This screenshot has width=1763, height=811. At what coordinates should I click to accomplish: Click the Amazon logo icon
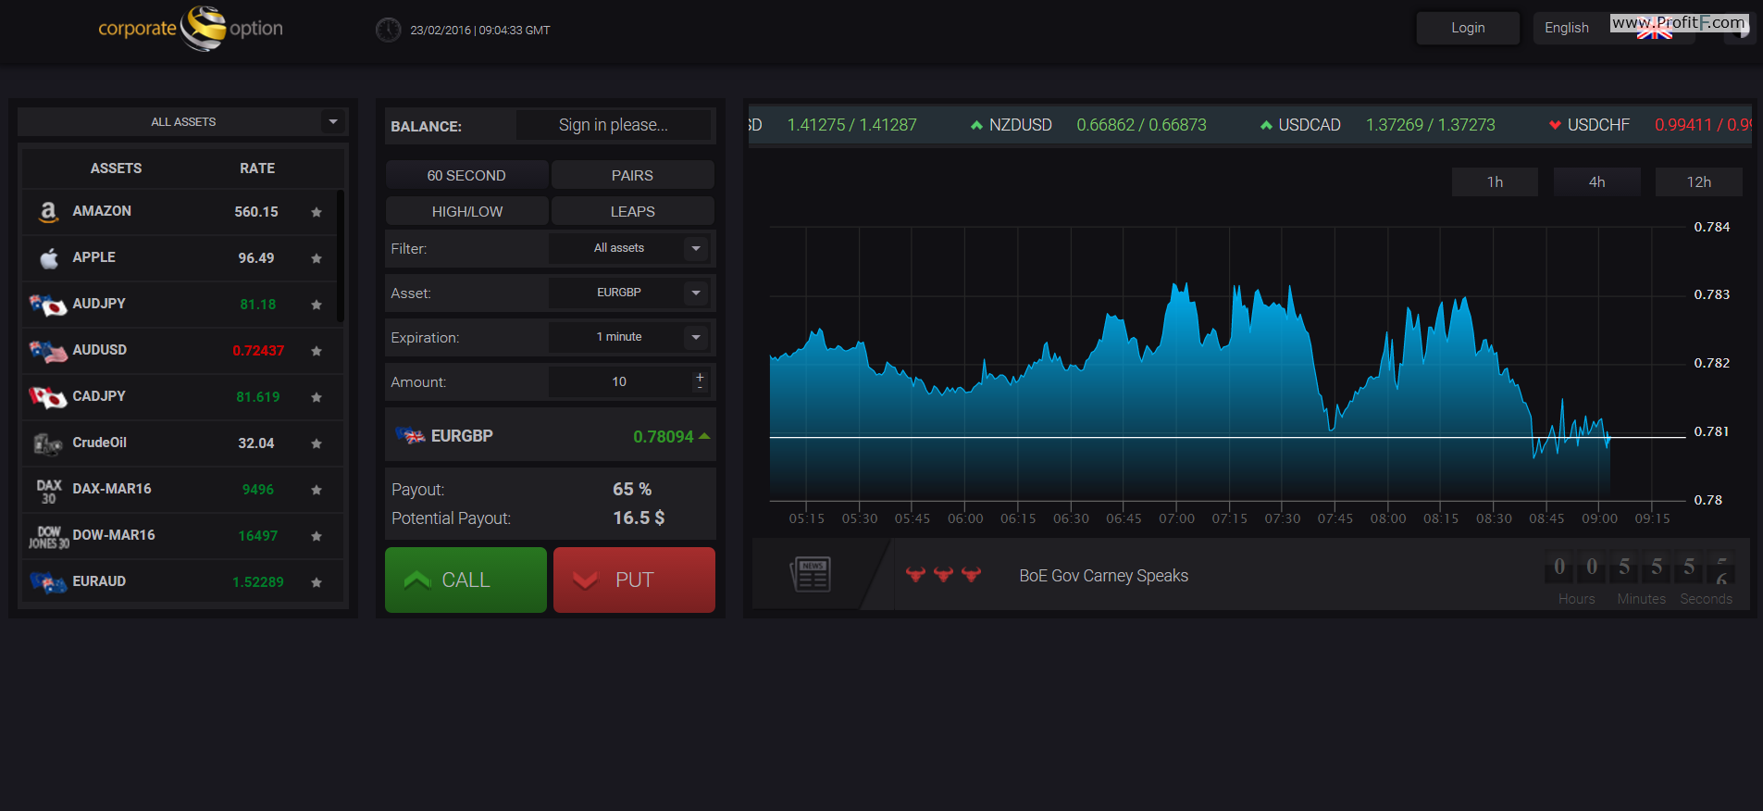[48, 212]
